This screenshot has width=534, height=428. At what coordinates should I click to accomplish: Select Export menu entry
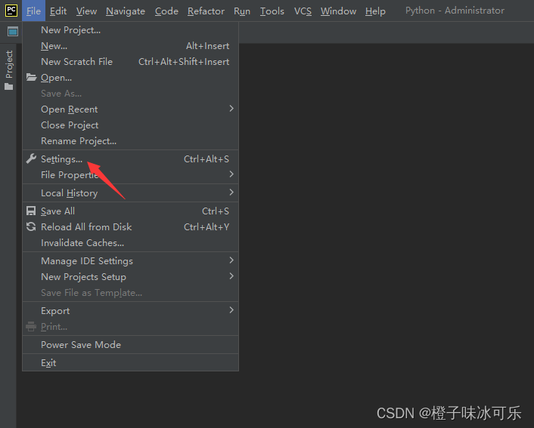click(x=130, y=311)
